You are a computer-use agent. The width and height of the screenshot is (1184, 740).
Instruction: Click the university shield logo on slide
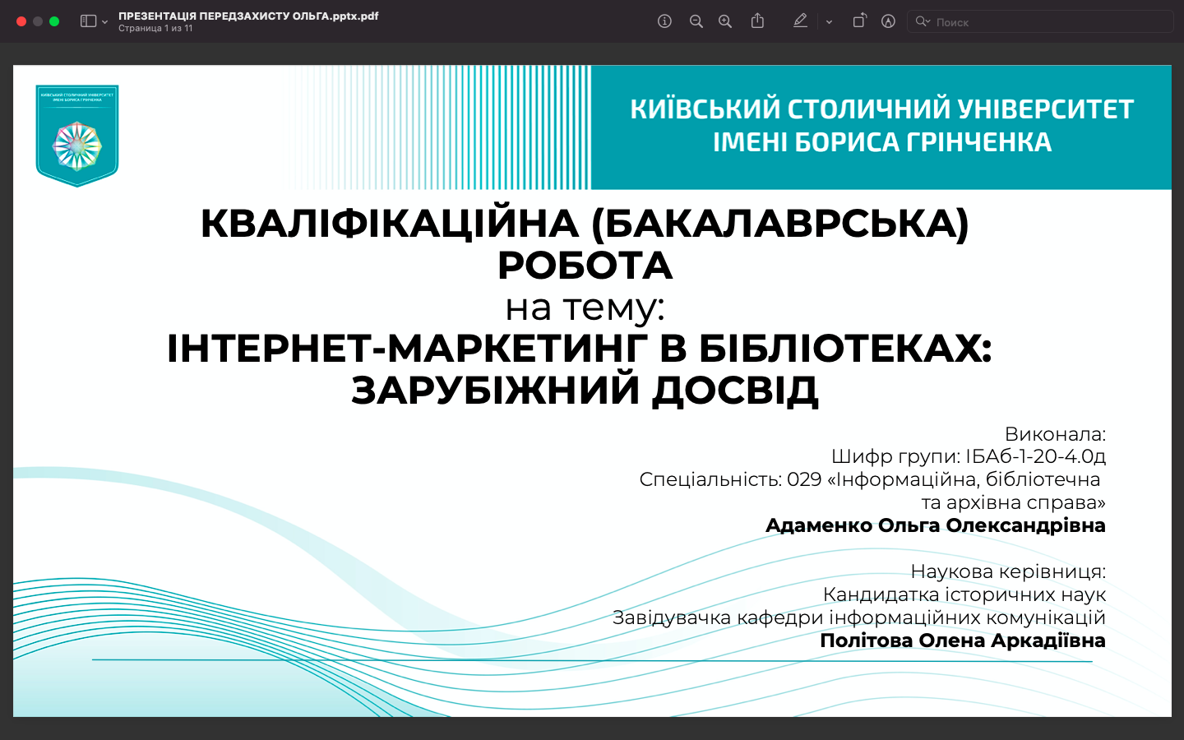pyautogui.click(x=77, y=136)
